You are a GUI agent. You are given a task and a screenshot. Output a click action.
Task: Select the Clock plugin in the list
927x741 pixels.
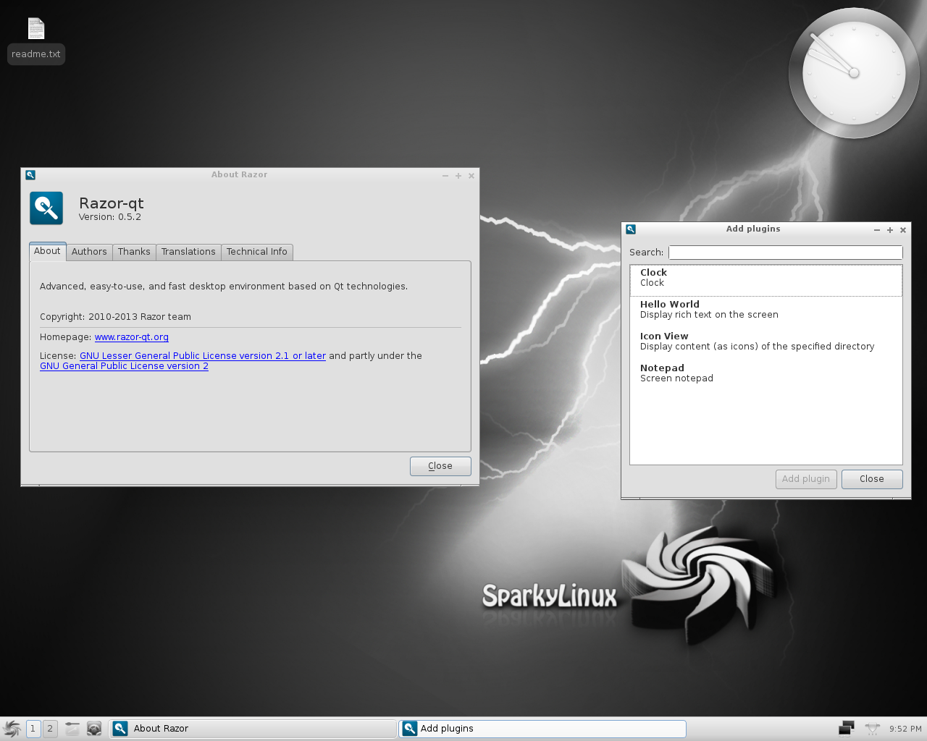766,280
